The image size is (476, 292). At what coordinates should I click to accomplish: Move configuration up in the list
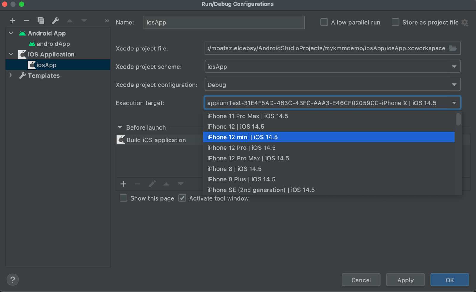point(70,20)
